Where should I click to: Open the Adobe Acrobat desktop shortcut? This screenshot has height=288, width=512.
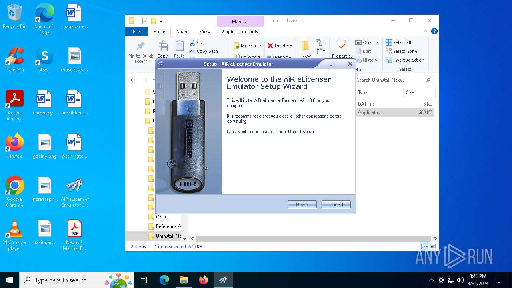(x=15, y=106)
